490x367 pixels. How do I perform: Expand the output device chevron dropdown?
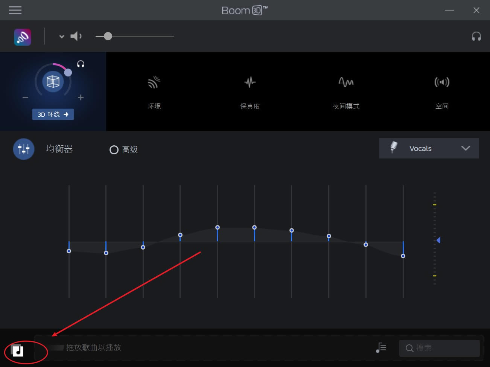pos(62,37)
